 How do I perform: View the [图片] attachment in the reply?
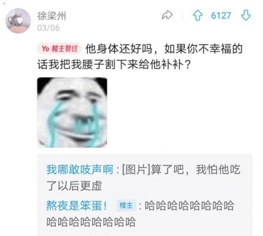136,169
